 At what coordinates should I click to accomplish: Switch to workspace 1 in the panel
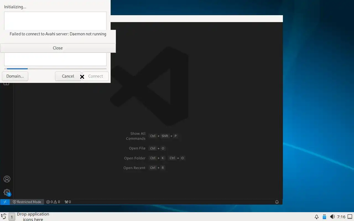tap(12, 217)
